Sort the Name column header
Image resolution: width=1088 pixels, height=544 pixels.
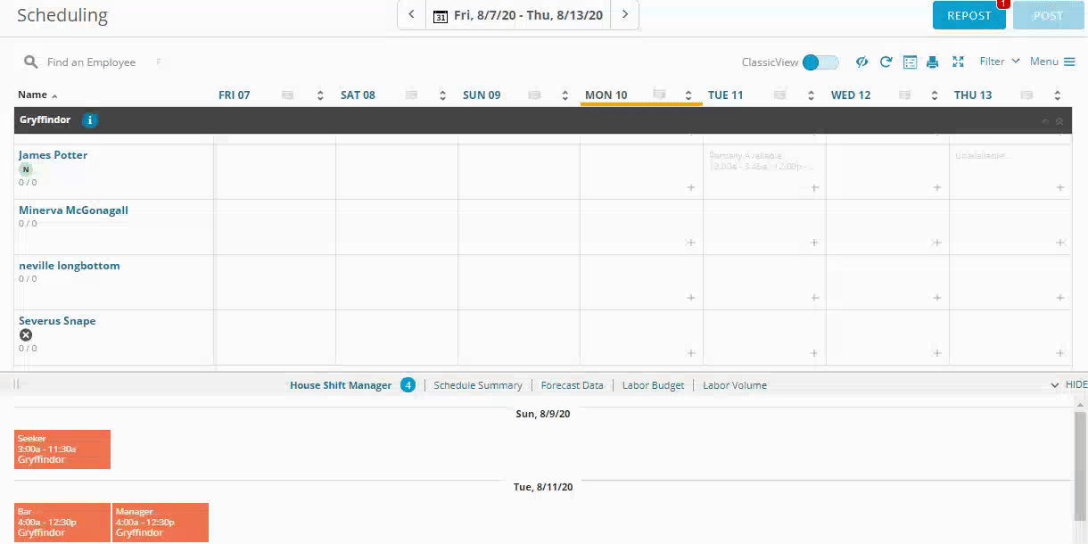(x=37, y=95)
